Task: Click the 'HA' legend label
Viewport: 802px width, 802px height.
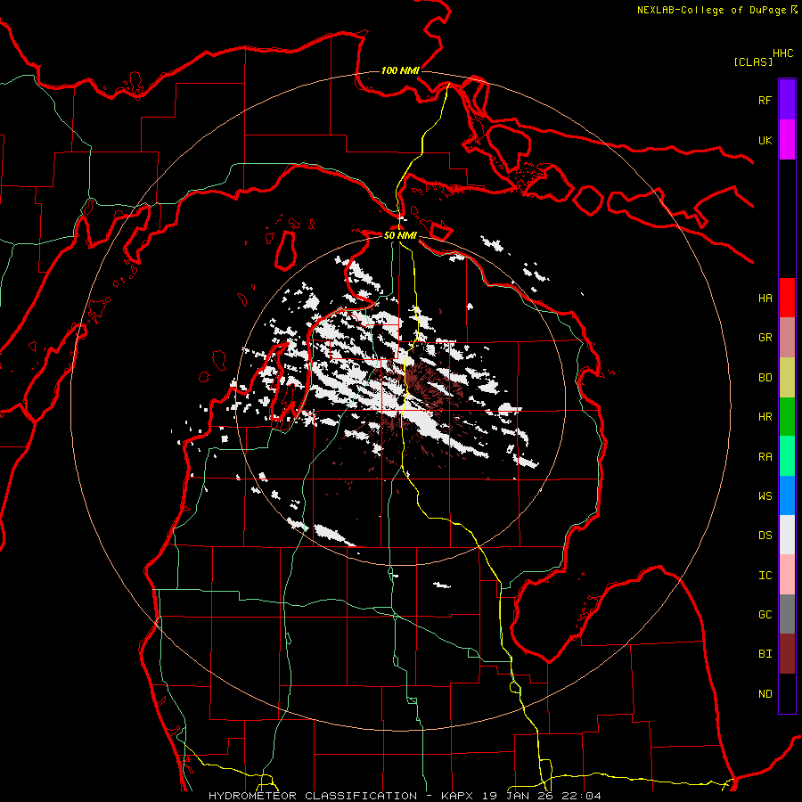Action: (x=765, y=299)
